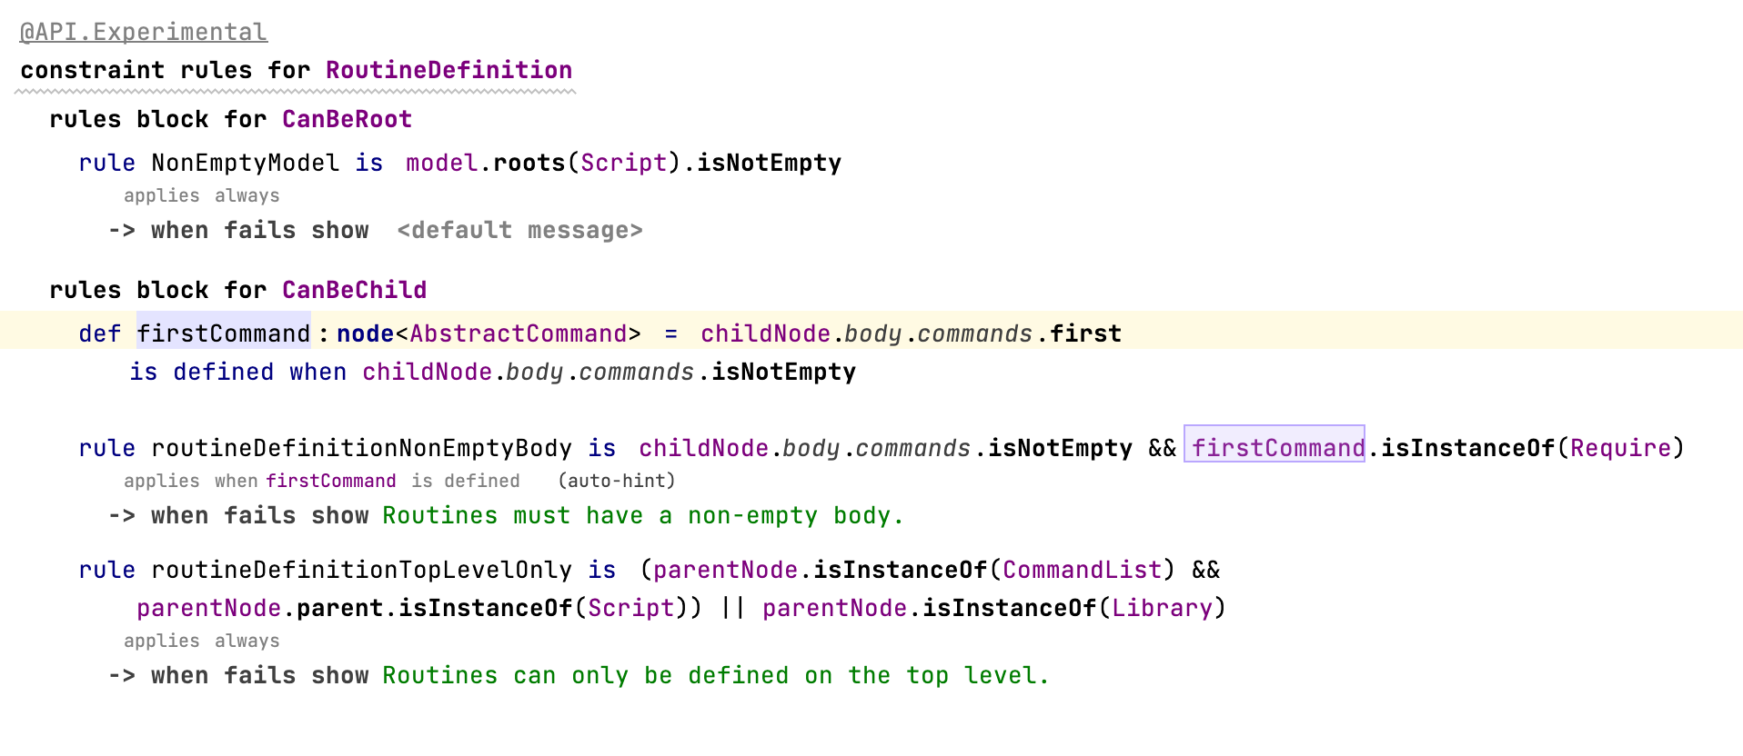Click Script inside the model.roots call
1743x756 pixels.
(x=623, y=163)
